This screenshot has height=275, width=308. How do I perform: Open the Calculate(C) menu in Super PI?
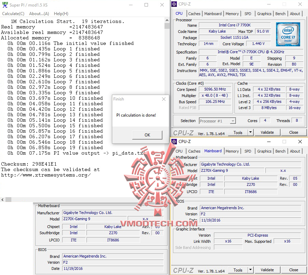click(13, 14)
